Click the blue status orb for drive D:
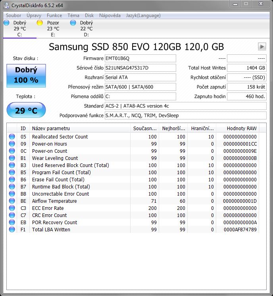The height and width of the screenshot is (296, 273). tap(73, 23)
